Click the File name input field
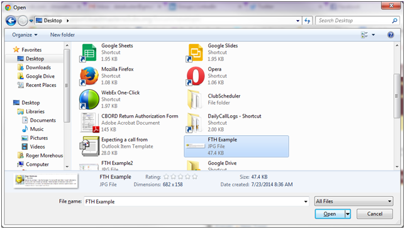405x229 pixels. pyautogui.click(x=194, y=201)
